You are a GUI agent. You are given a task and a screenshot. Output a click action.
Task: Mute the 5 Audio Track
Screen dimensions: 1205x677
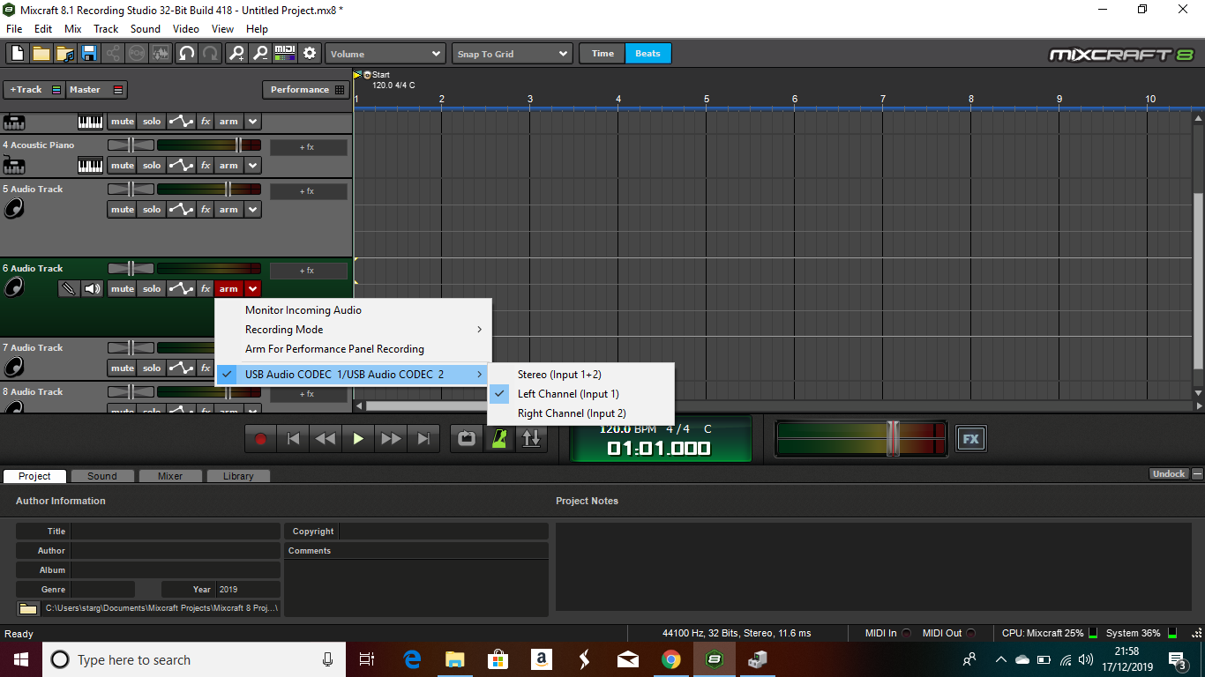123,210
